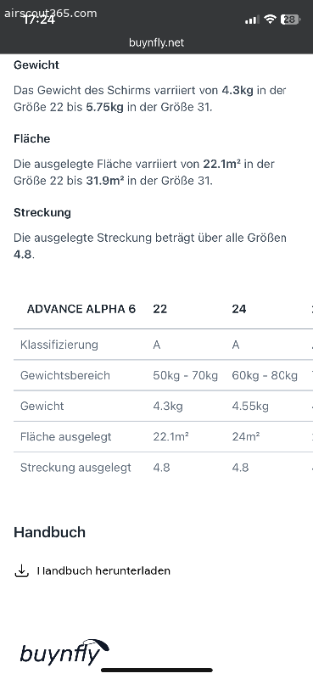This screenshot has height=679, width=313.
Task: Tap the battery indicator showing 28
Action: click(290, 19)
